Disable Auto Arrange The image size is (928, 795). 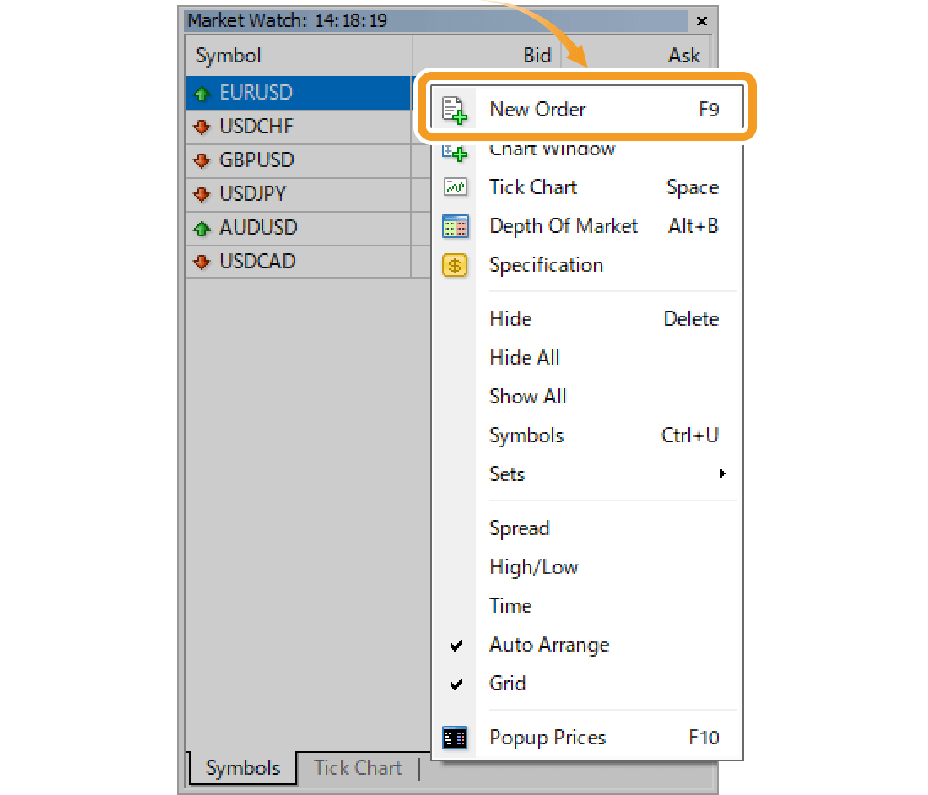(x=548, y=644)
